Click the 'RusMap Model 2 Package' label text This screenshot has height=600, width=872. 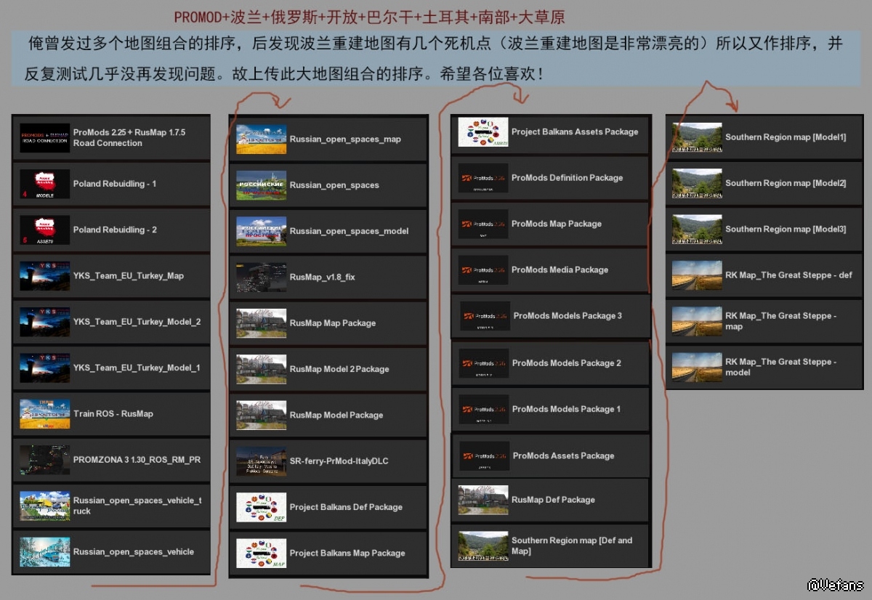tap(339, 369)
